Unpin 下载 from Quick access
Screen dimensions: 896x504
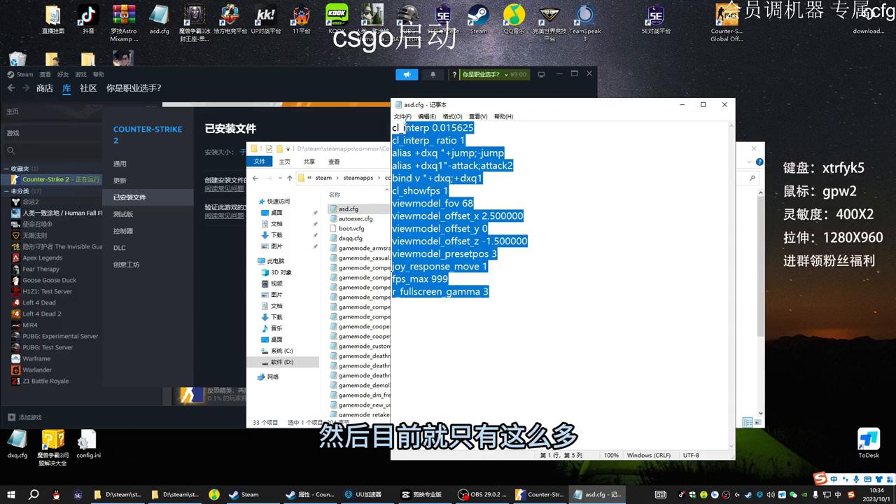point(316,234)
